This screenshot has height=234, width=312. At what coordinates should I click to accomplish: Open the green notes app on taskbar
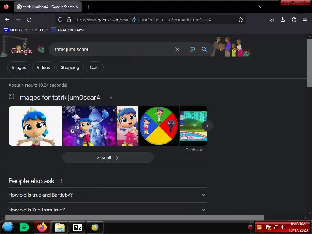24,227
